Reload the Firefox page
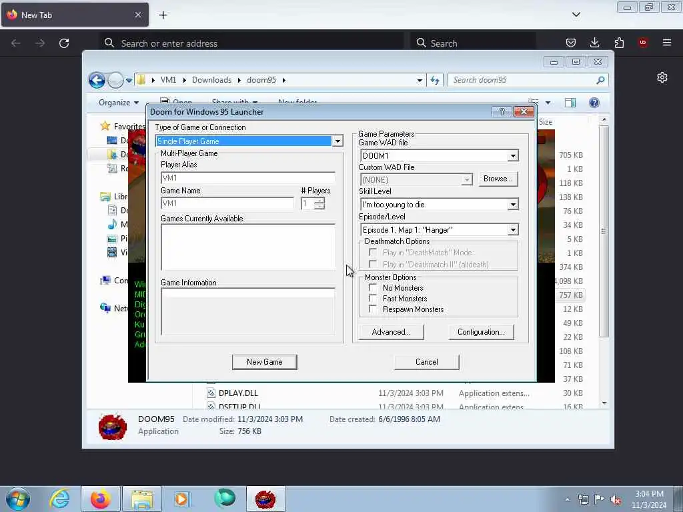The image size is (683, 512). click(64, 43)
